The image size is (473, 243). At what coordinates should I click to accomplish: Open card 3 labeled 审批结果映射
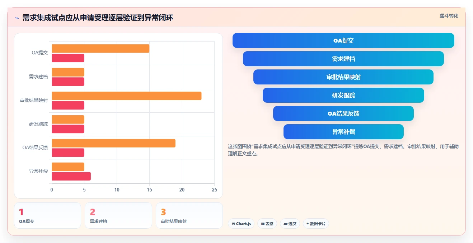click(189, 215)
